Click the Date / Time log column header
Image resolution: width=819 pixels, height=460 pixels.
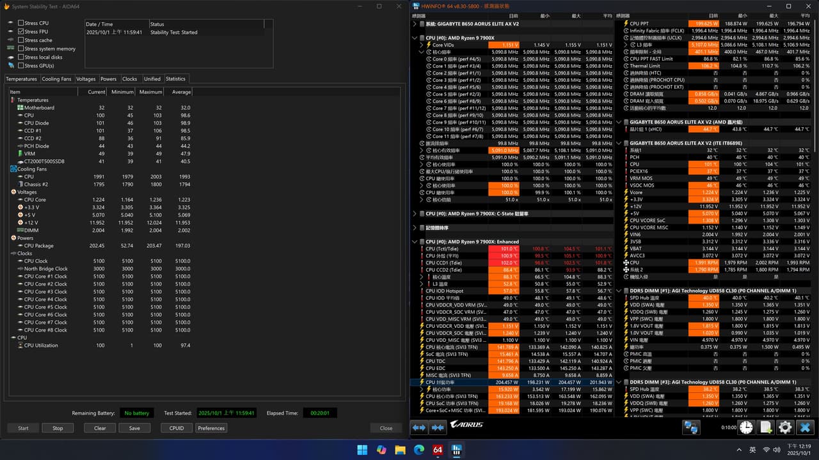tap(116, 24)
